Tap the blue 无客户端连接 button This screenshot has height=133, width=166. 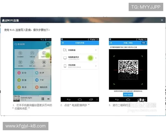pos(128,94)
